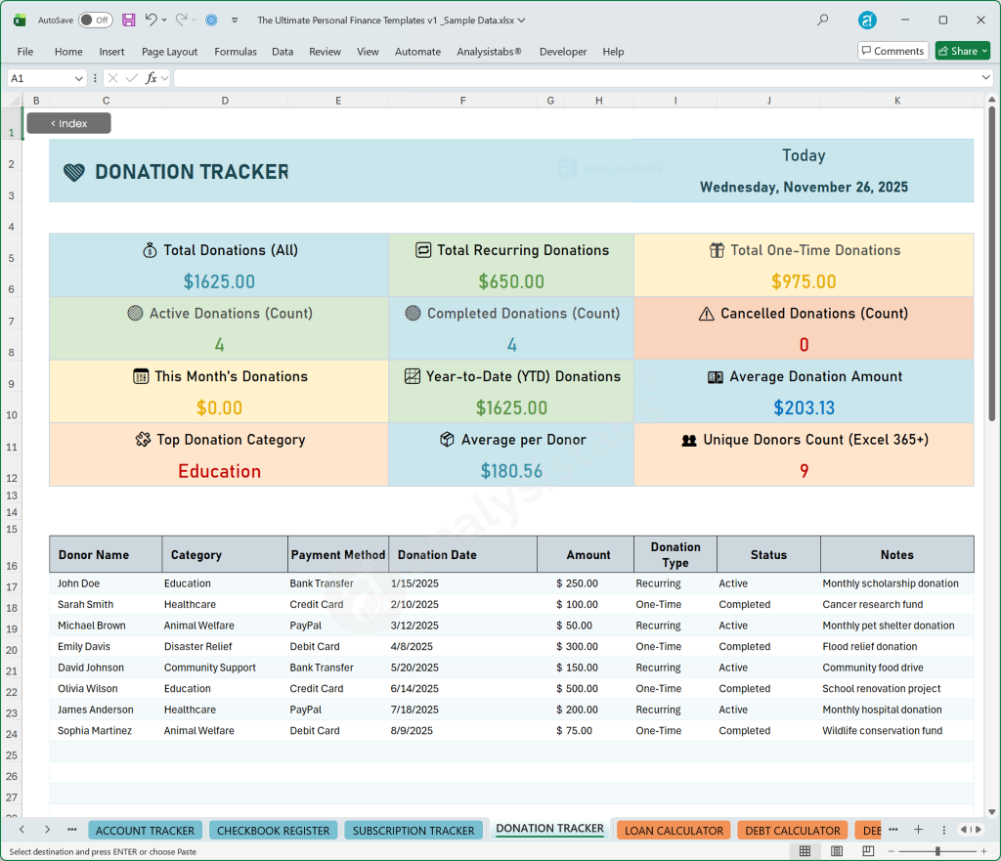Click the Index navigation button on the sheet
This screenshot has width=1001, height=861.
click(x=68, y=122)
